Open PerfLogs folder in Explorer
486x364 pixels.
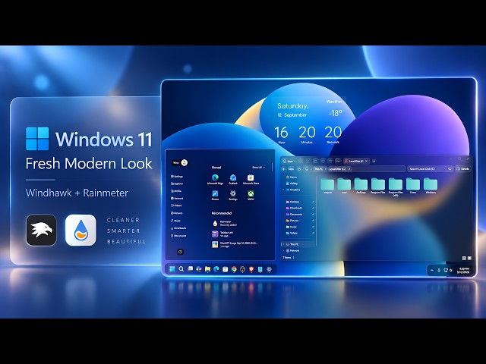click(x=361, y=186)
